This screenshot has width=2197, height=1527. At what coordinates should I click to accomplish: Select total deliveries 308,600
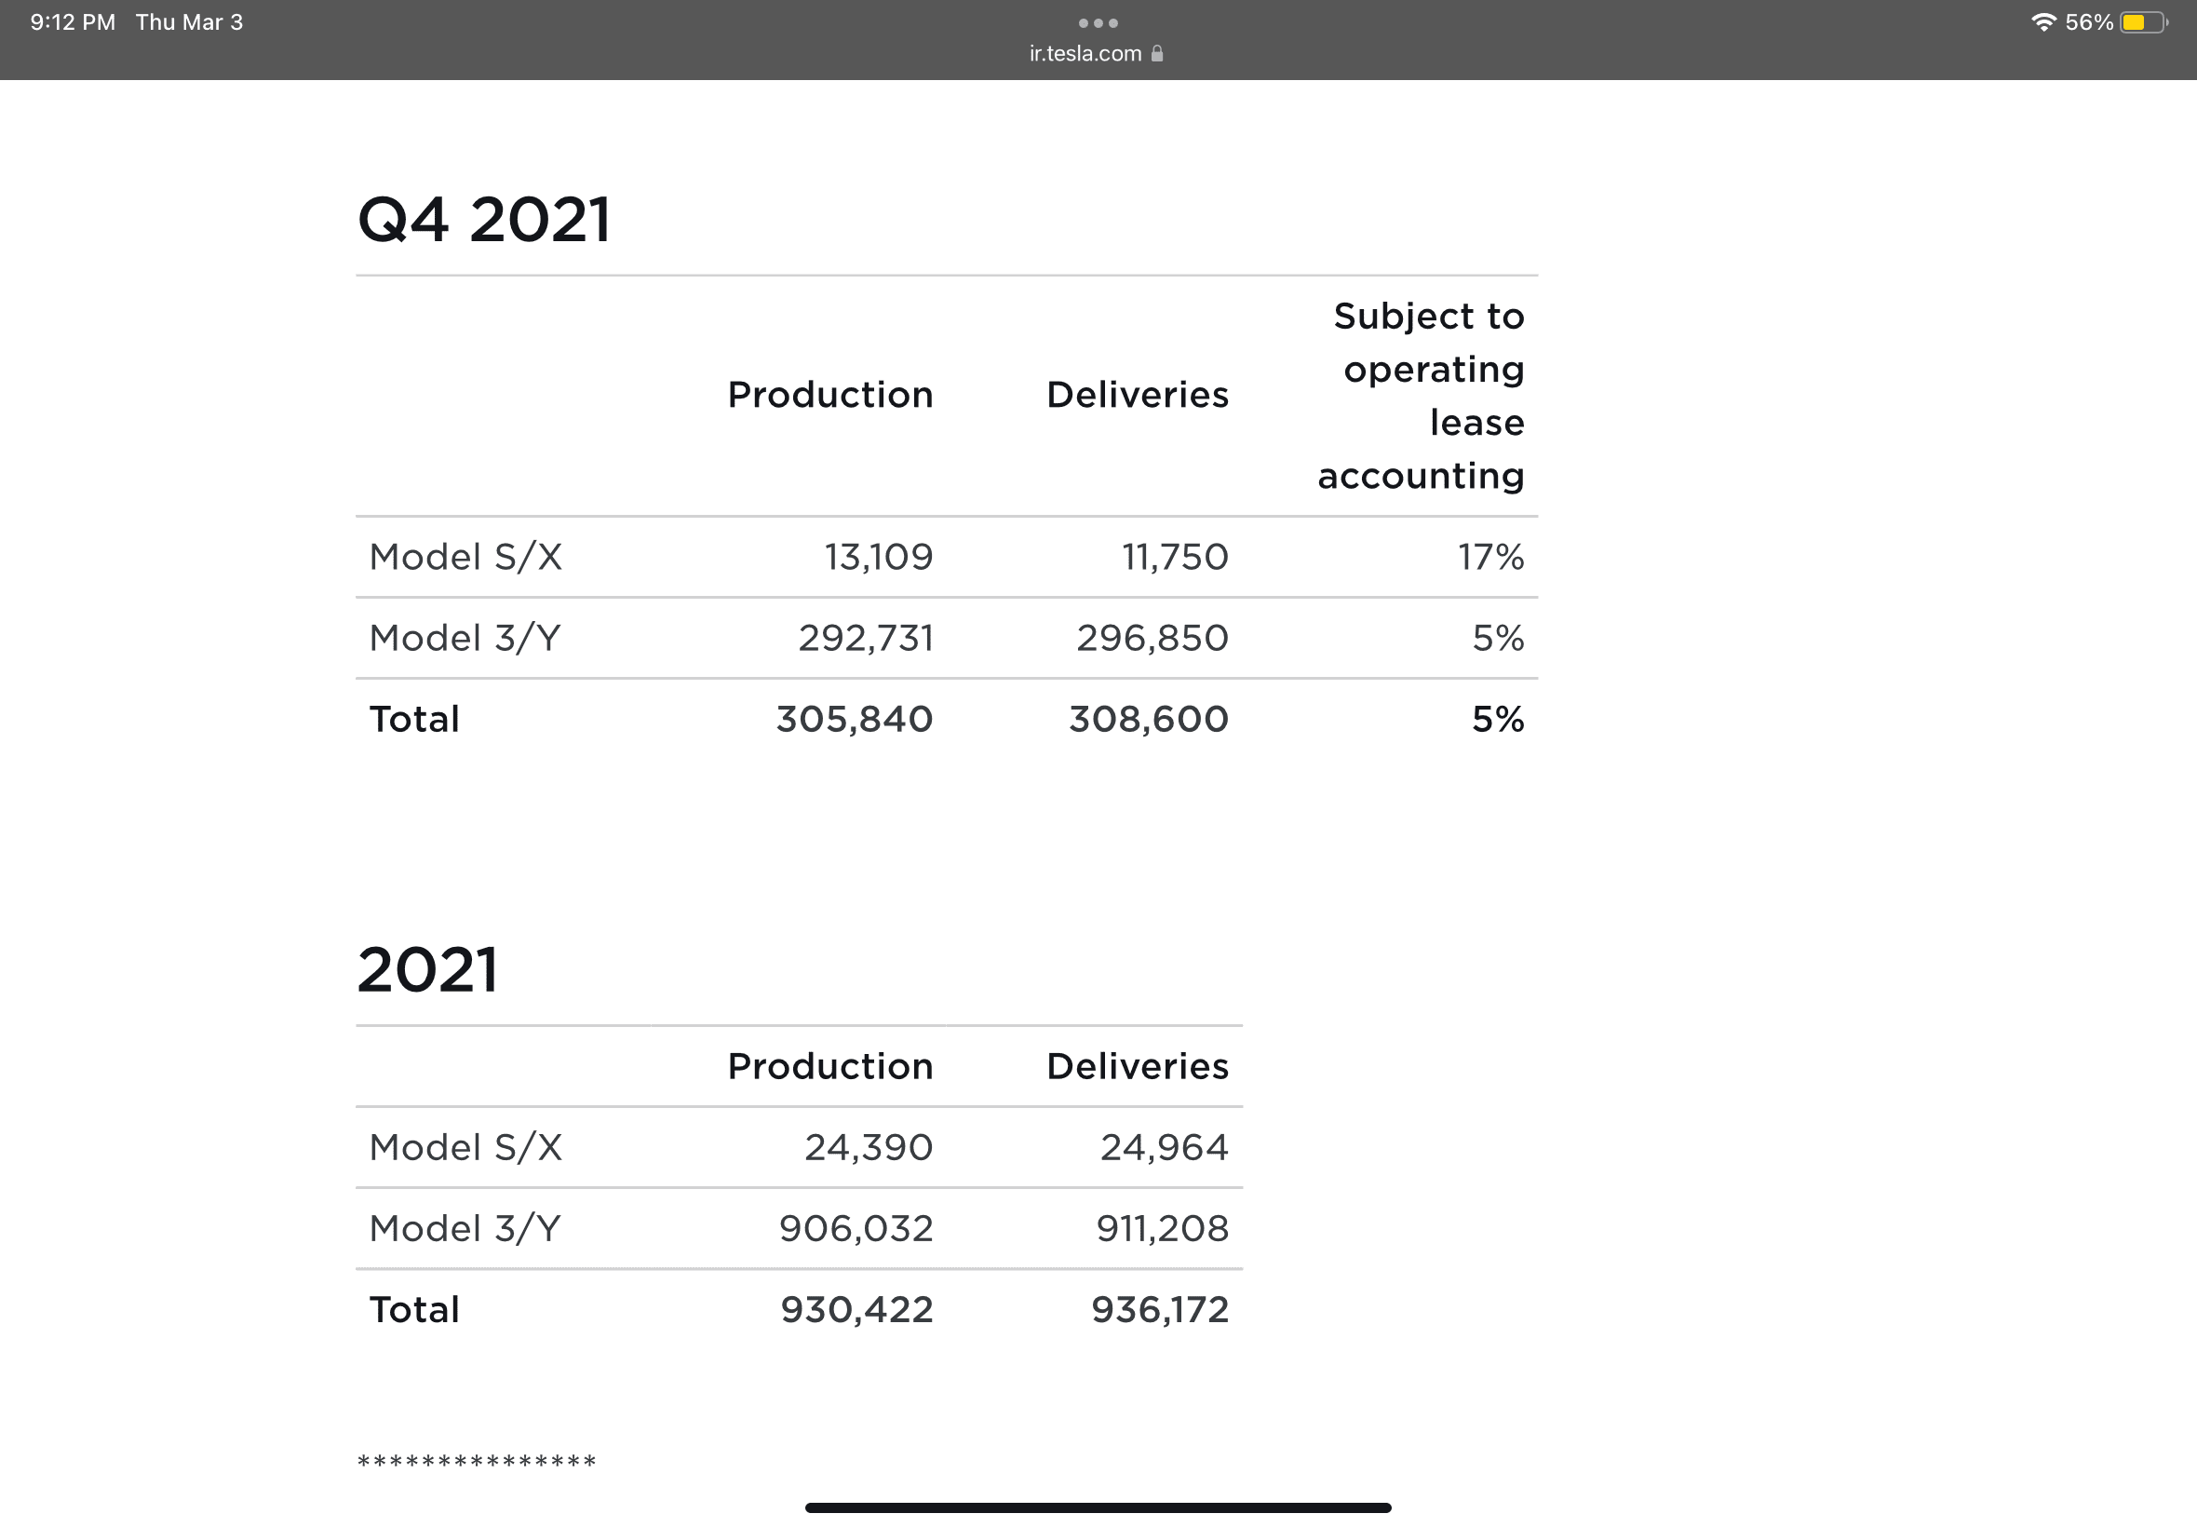coord(1149,719)
